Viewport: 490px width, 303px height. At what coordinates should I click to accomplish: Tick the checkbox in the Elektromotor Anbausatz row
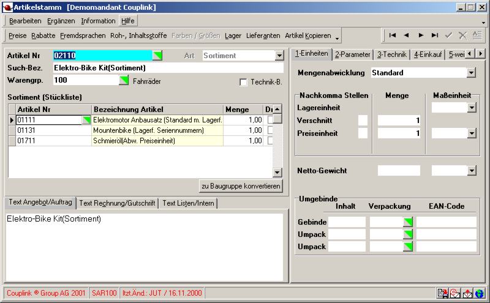coord(271,121)
